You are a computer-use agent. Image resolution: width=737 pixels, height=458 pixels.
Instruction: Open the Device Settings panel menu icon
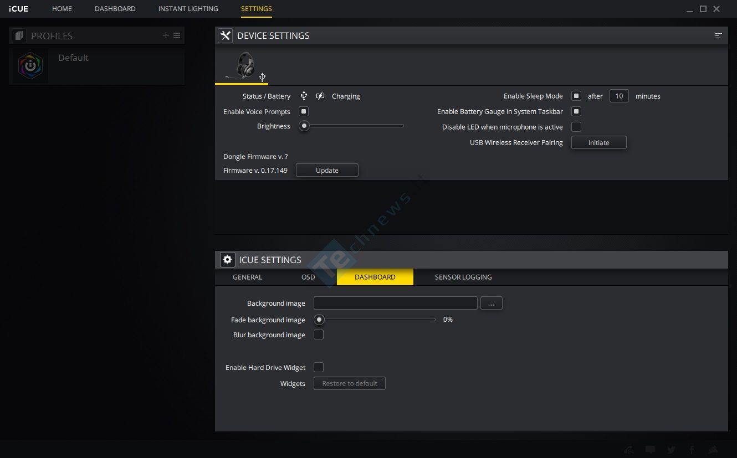click(x=719, y=35)
